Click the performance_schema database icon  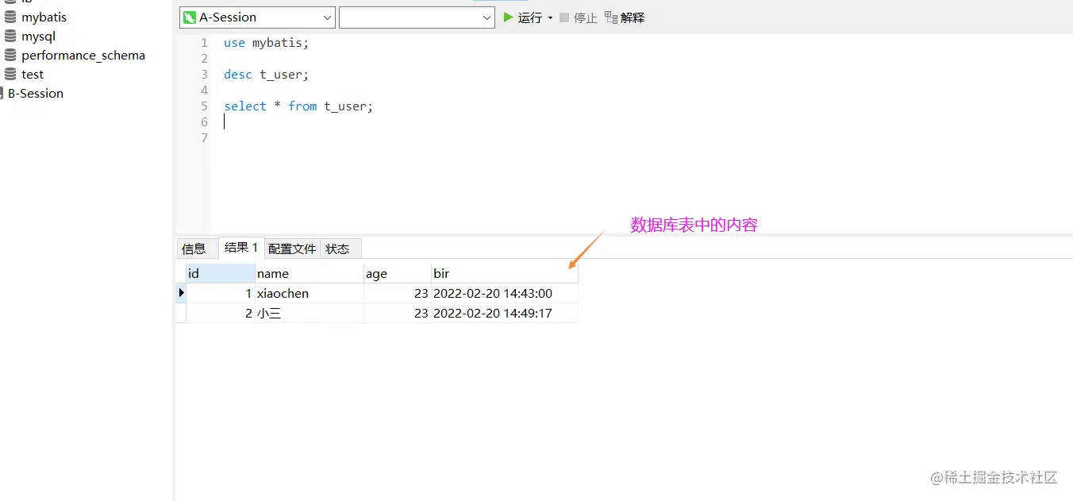[x=10, y=55]
